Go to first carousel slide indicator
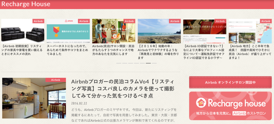 (119, 63)
